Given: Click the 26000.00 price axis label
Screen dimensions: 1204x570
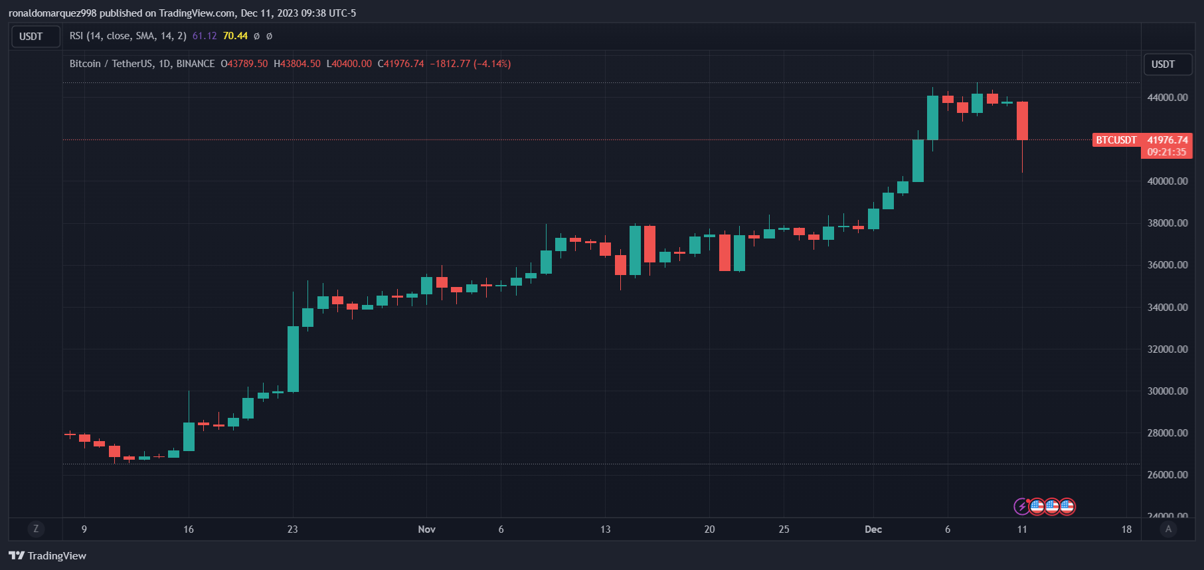Looking at the screenshot, I should coord(1167,475).
